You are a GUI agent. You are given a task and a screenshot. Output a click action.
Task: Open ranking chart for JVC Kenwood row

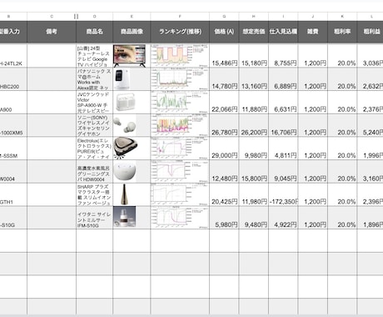[180, 102]
